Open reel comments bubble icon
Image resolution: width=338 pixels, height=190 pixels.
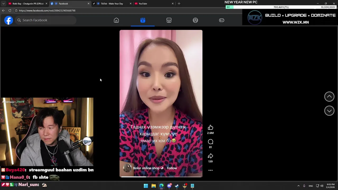pyautogui.click(x=210, y=142)
